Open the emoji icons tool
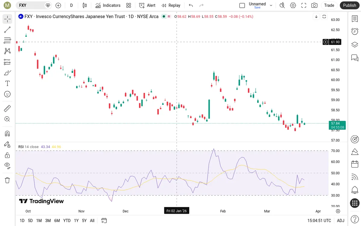Image resolution: width=361 pixels, height=226 pixels. pos(8,94)
